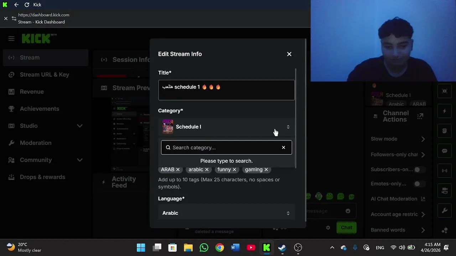Remove the arabic tag

[x=207, y=170]
